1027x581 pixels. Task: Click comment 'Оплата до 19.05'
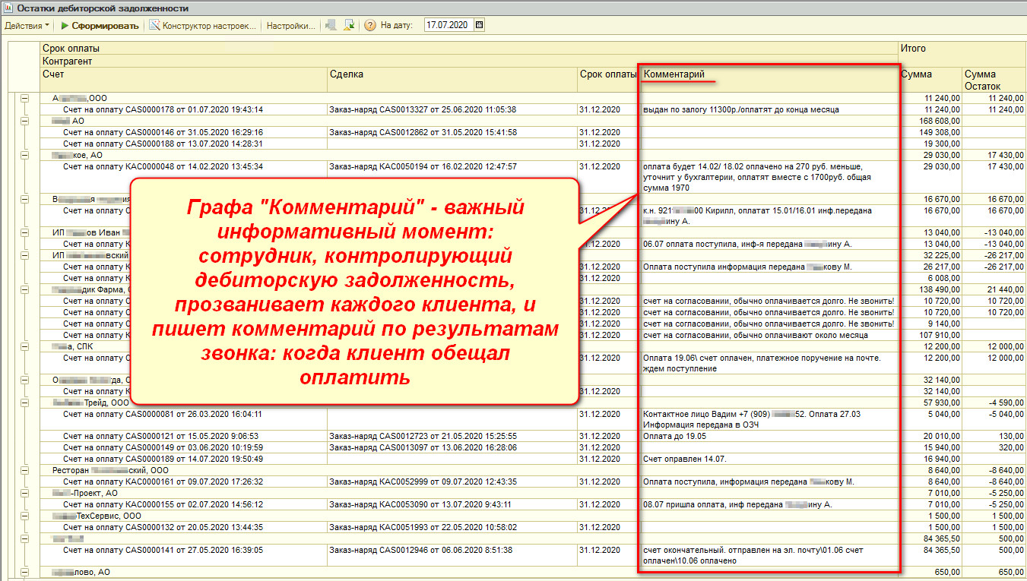(675, 436)
